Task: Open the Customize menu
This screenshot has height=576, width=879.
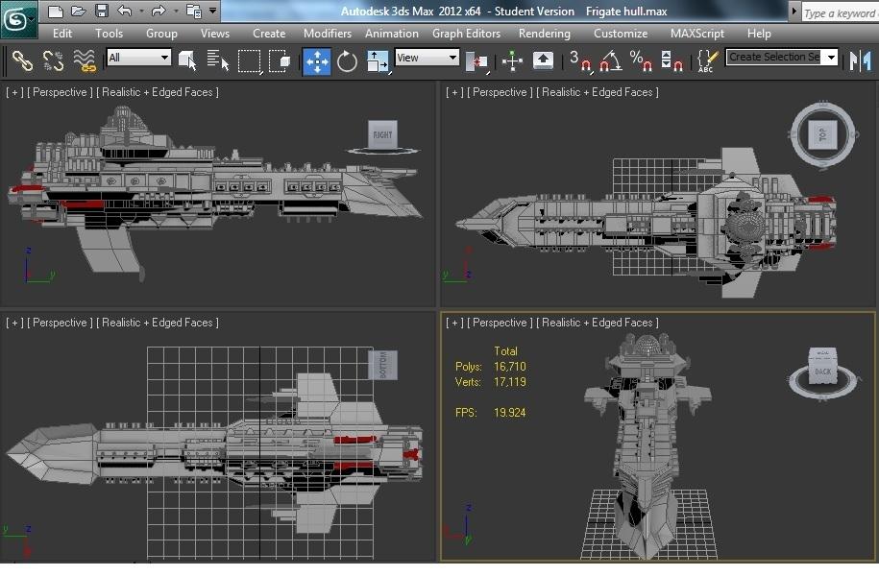Action: [621, 33]
